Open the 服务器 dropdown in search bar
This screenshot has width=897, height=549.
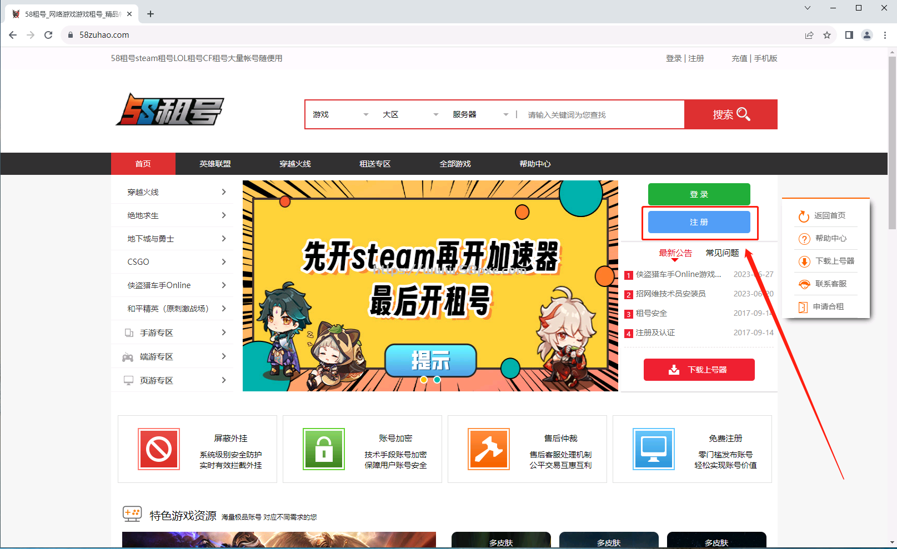pos(480,114)
